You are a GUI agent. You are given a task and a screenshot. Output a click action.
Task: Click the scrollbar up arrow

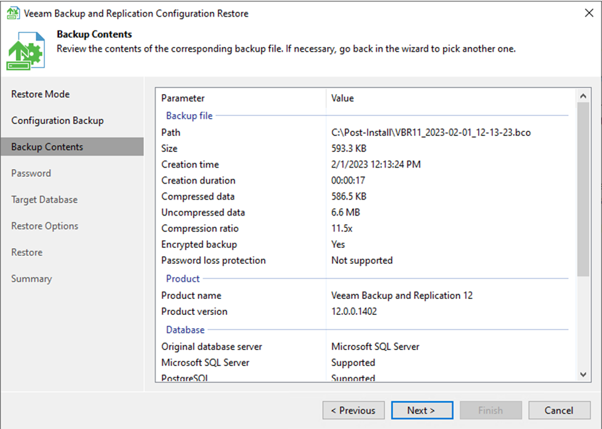583,96
